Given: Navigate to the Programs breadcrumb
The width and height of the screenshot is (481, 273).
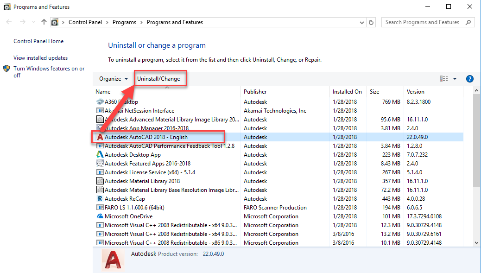Looking at the screenshot, I should click(x=124, y=22).
